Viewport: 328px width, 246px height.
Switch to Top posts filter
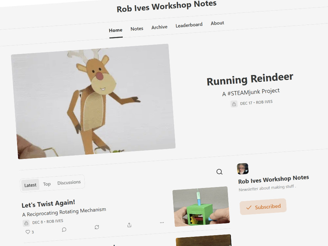tap(47, 184)
